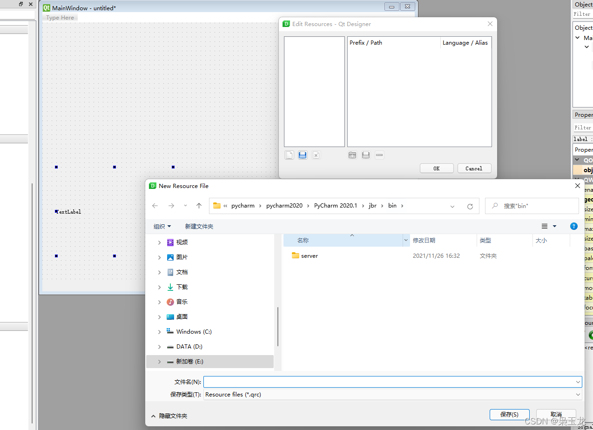Click the Language / Alias column header

(465, 42)
